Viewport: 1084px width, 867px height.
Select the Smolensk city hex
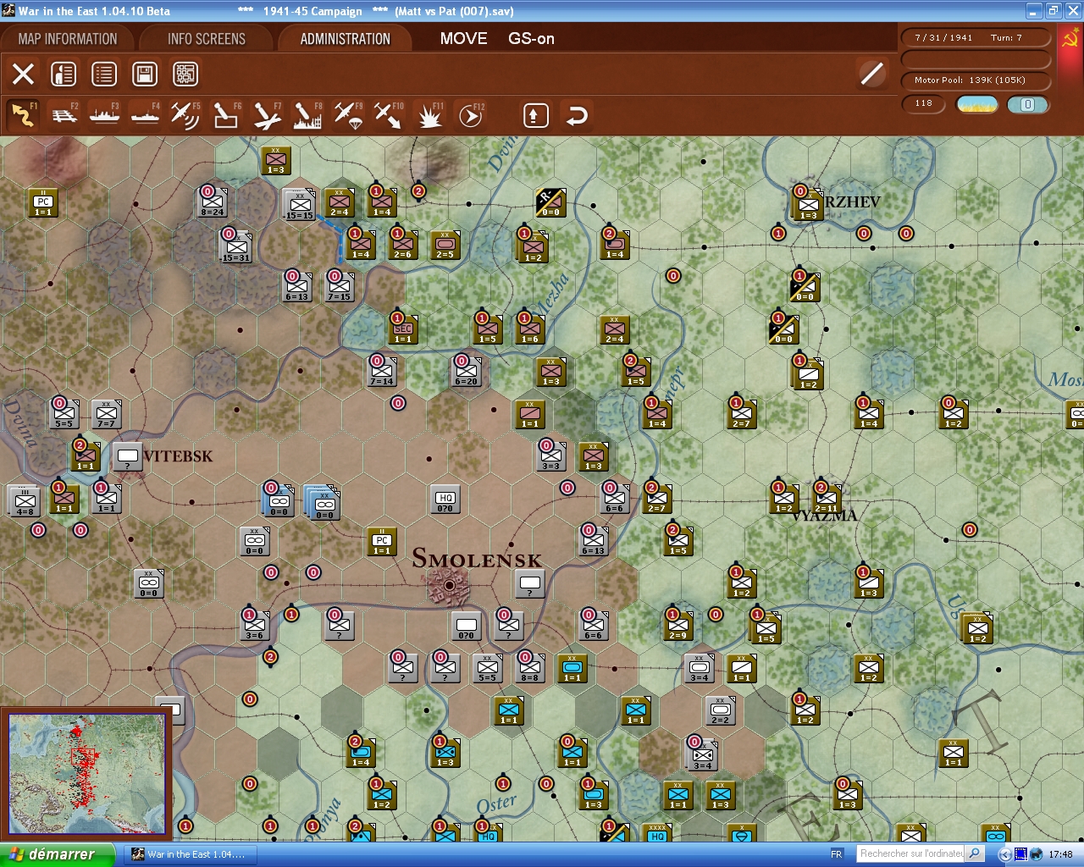click(x=448, y=584)
